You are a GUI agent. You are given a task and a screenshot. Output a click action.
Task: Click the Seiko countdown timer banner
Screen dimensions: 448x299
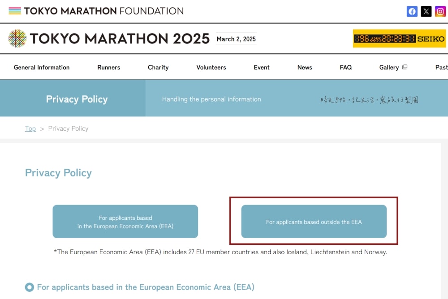coord(399,38)
